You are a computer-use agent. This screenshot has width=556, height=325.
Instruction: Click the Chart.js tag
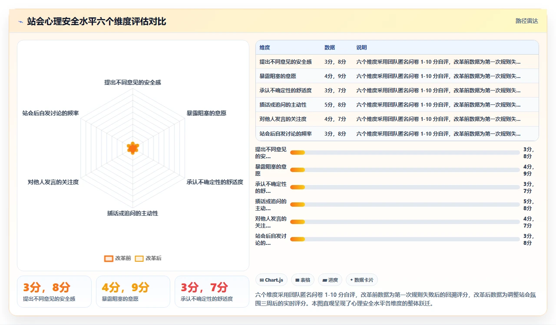(271, 280)
